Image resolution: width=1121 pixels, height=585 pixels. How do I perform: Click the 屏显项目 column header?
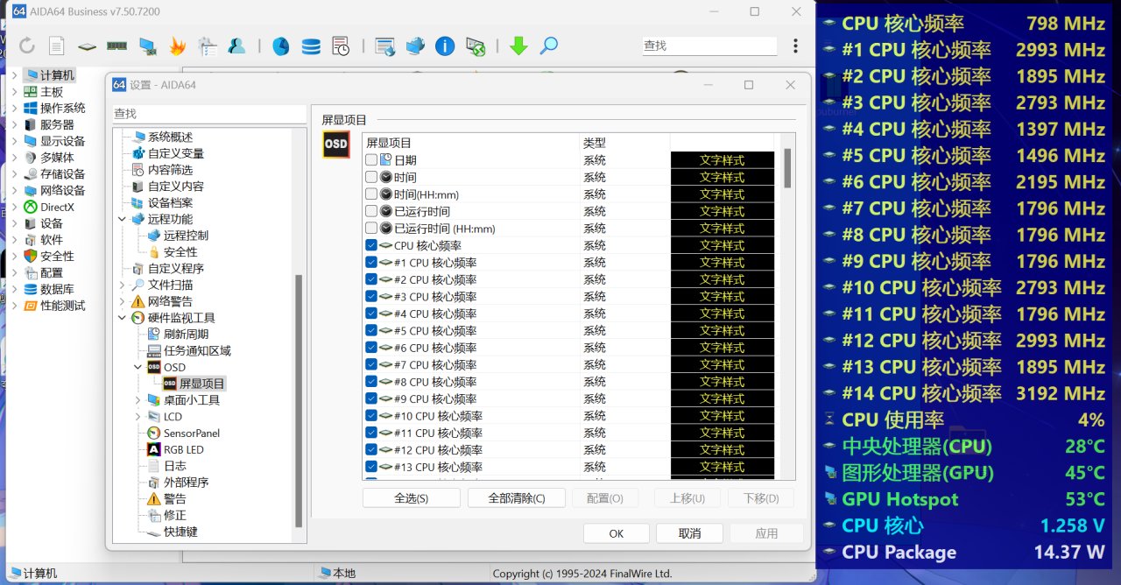[470, 143]
